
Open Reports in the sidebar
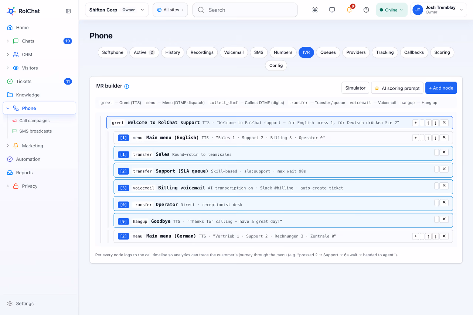[x=39, y=173]
